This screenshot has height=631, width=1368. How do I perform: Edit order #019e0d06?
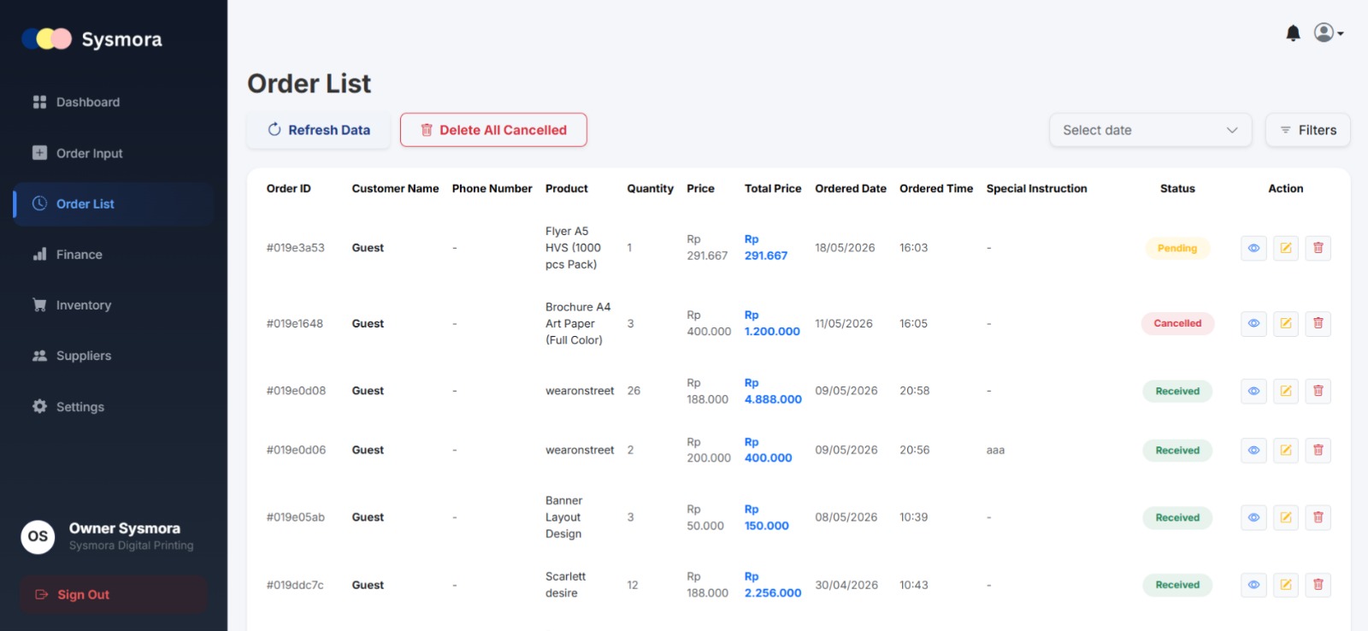[x=1286, y=450]
